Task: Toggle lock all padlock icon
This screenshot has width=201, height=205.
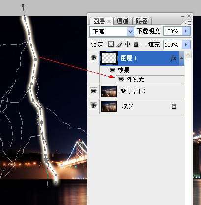Action: click(x=136, y=44)
